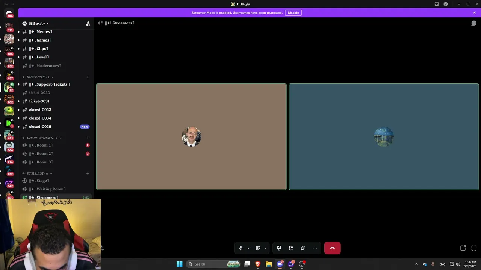
Task: Open server icon with 437 badge
Action: pyautogui.click(x=9, y=75)
